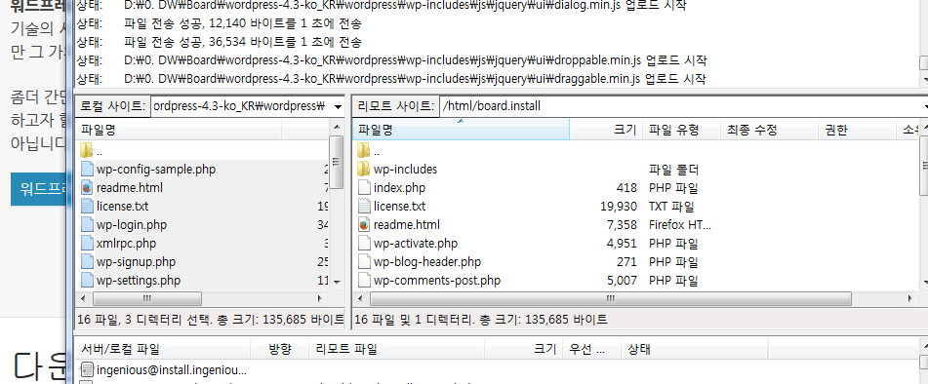Click ingenious@install.ingeniou... queue entry
928x384 pixels.
coord(171,370)
